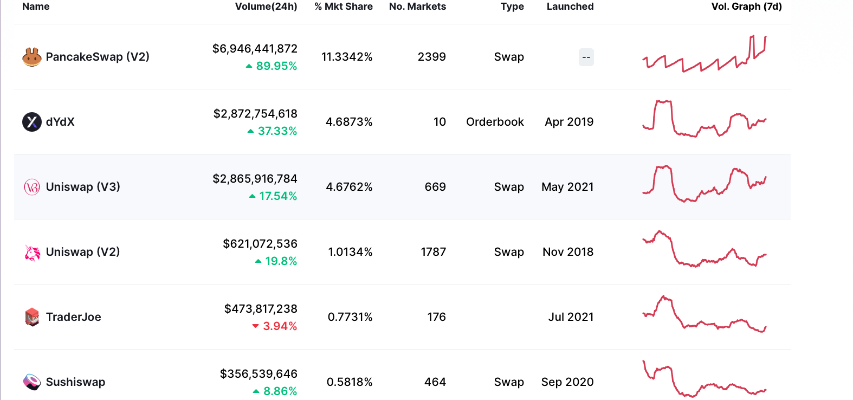Open Uniswap (V3) exchange link

[x=83, y=187]
